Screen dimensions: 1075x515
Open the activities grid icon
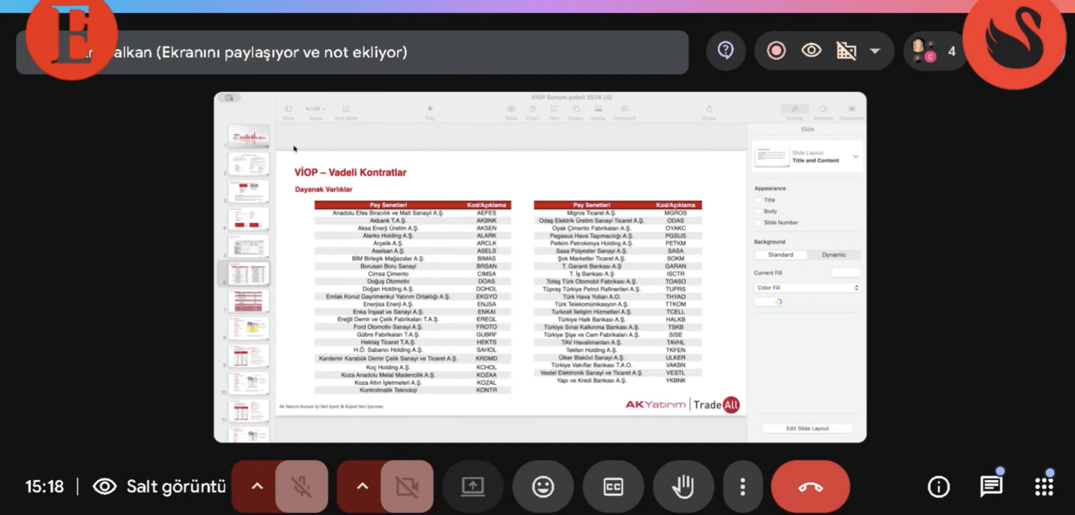[x=1044, y=486]
